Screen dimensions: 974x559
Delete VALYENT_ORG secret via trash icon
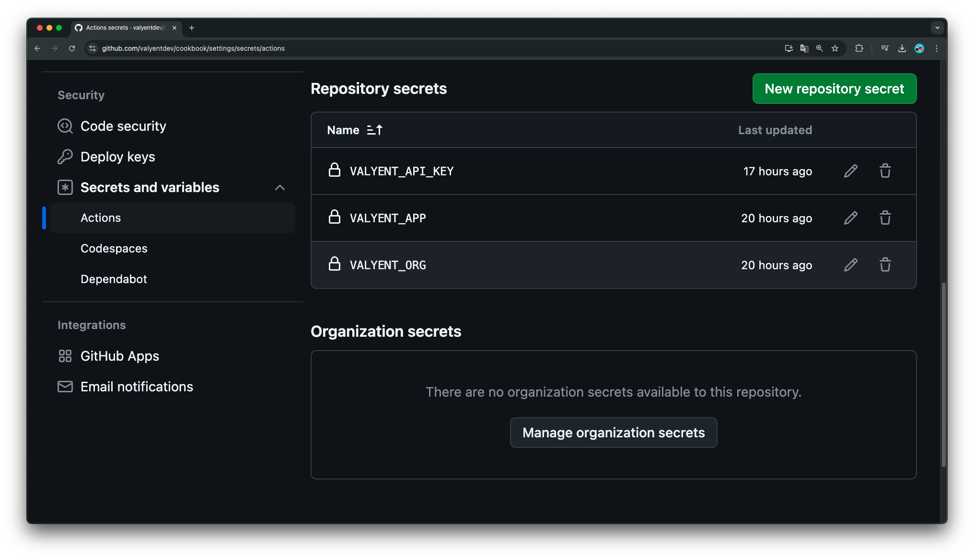pyautogui.click(x=885, y=265)
